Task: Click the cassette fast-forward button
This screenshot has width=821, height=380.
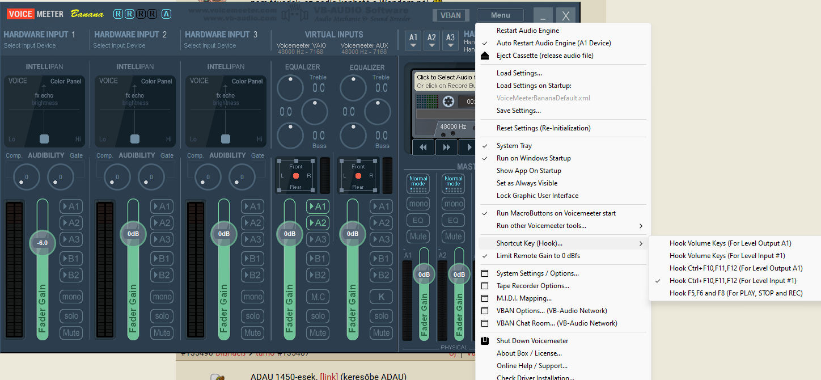Action: click(447, 147)
